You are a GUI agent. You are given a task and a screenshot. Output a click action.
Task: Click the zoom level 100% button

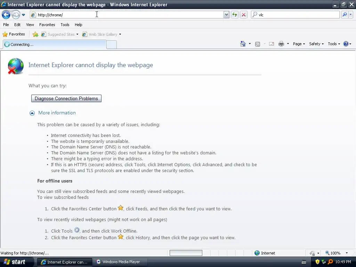(333, 253)
